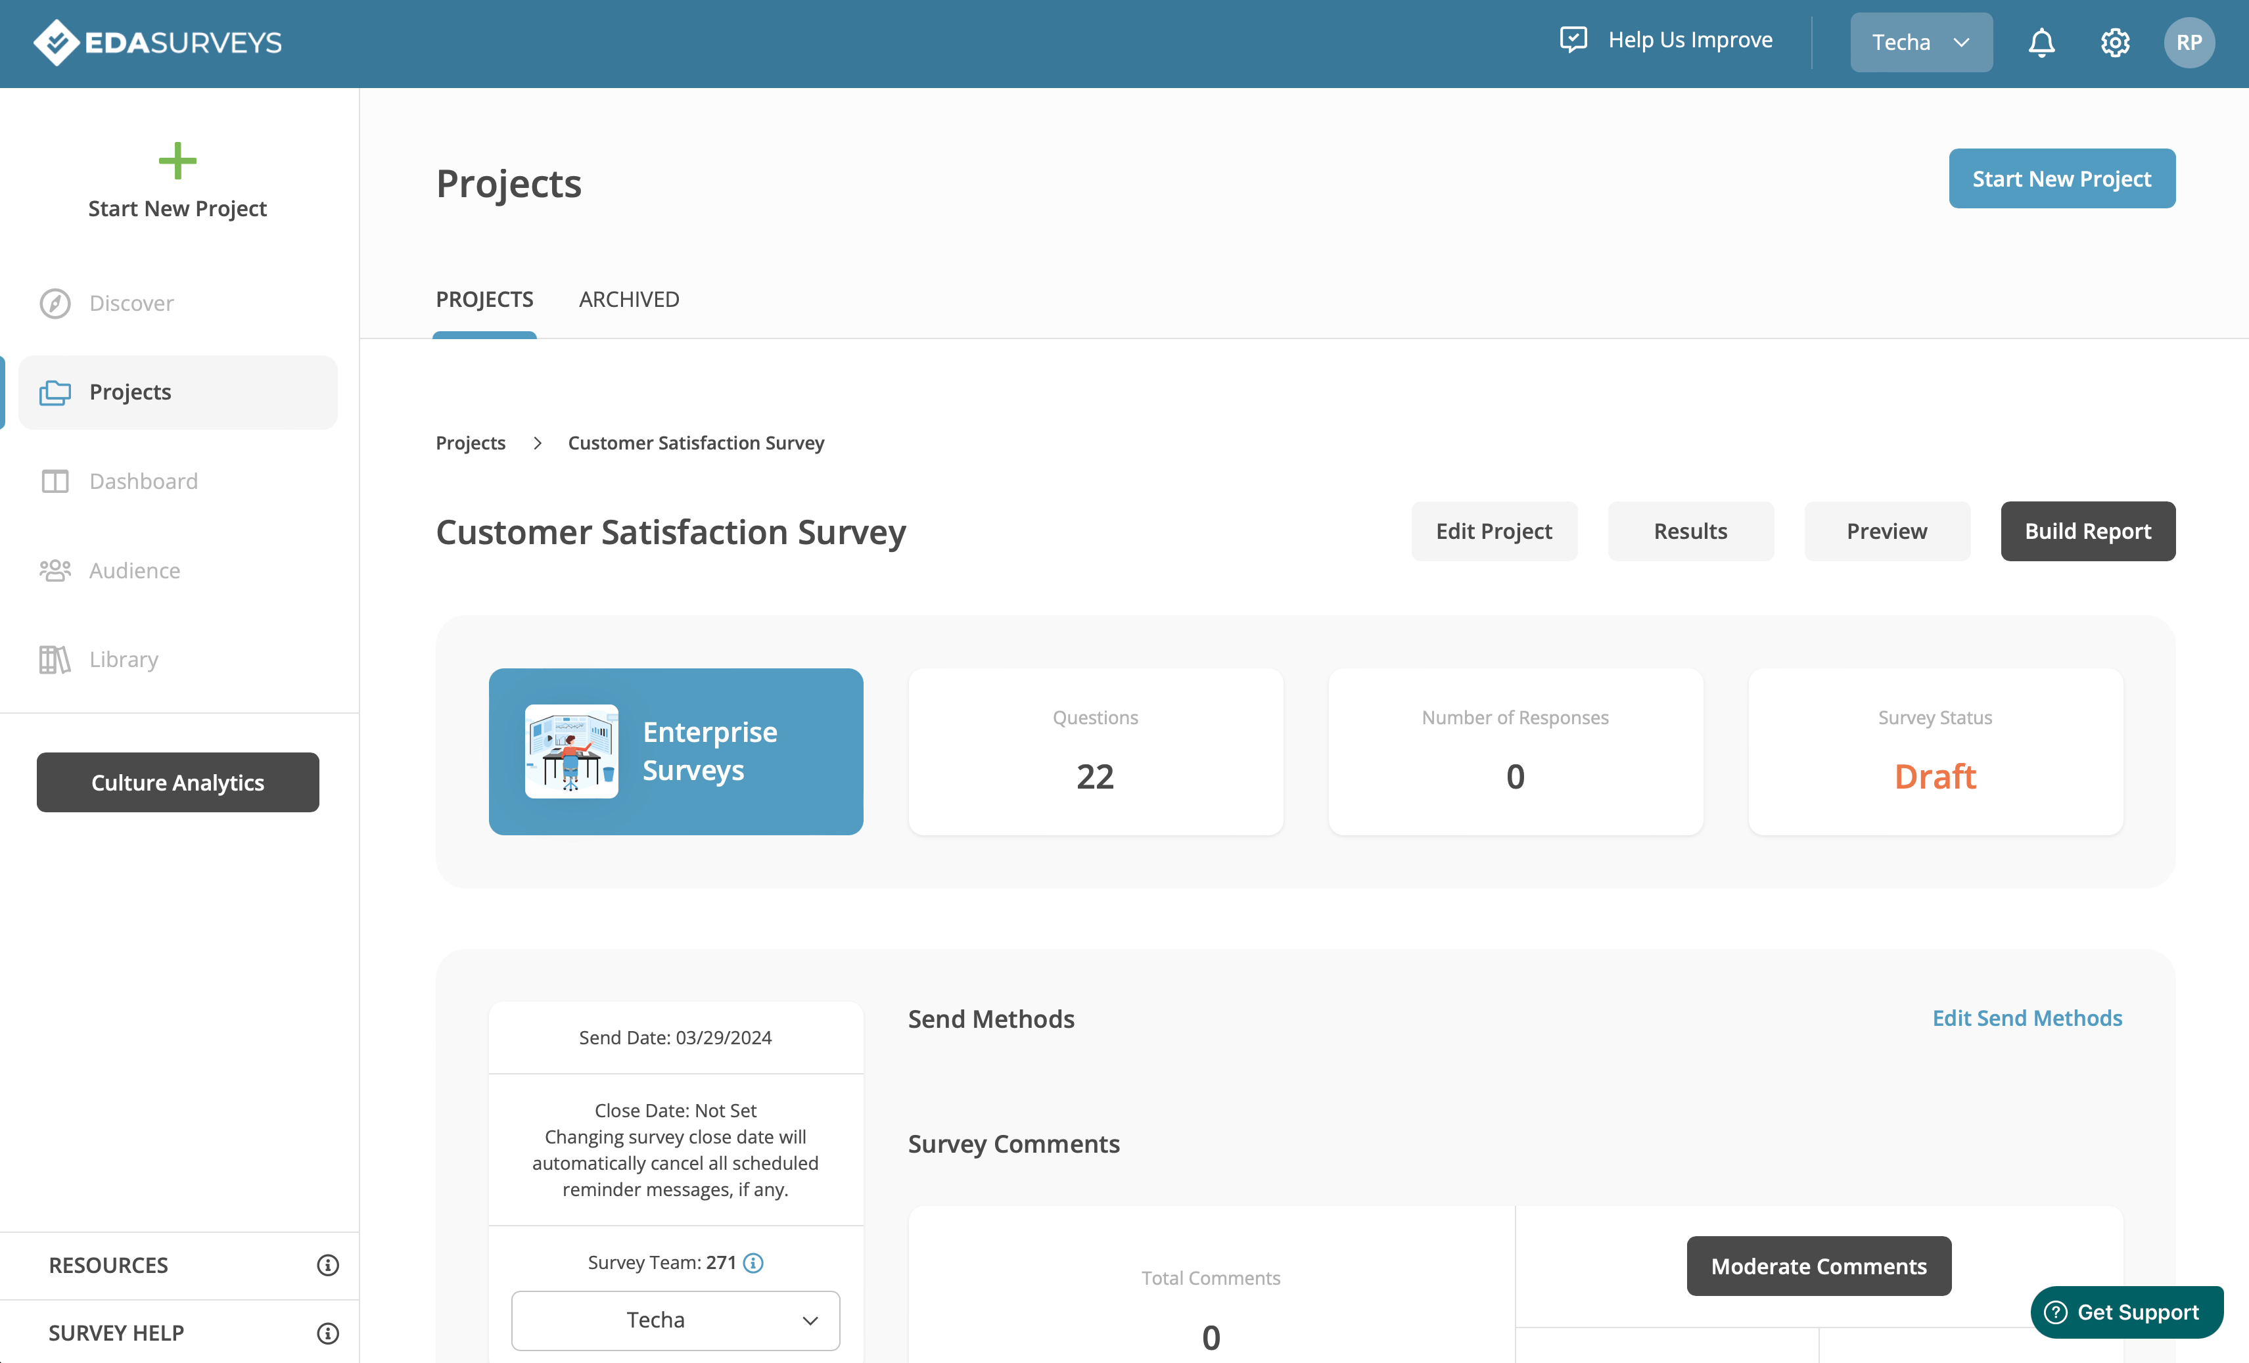Click the Enterprise Surveys illustration thumbnail
The height and width of the screenshot is (1363, 2249).
tap(571, 751)
